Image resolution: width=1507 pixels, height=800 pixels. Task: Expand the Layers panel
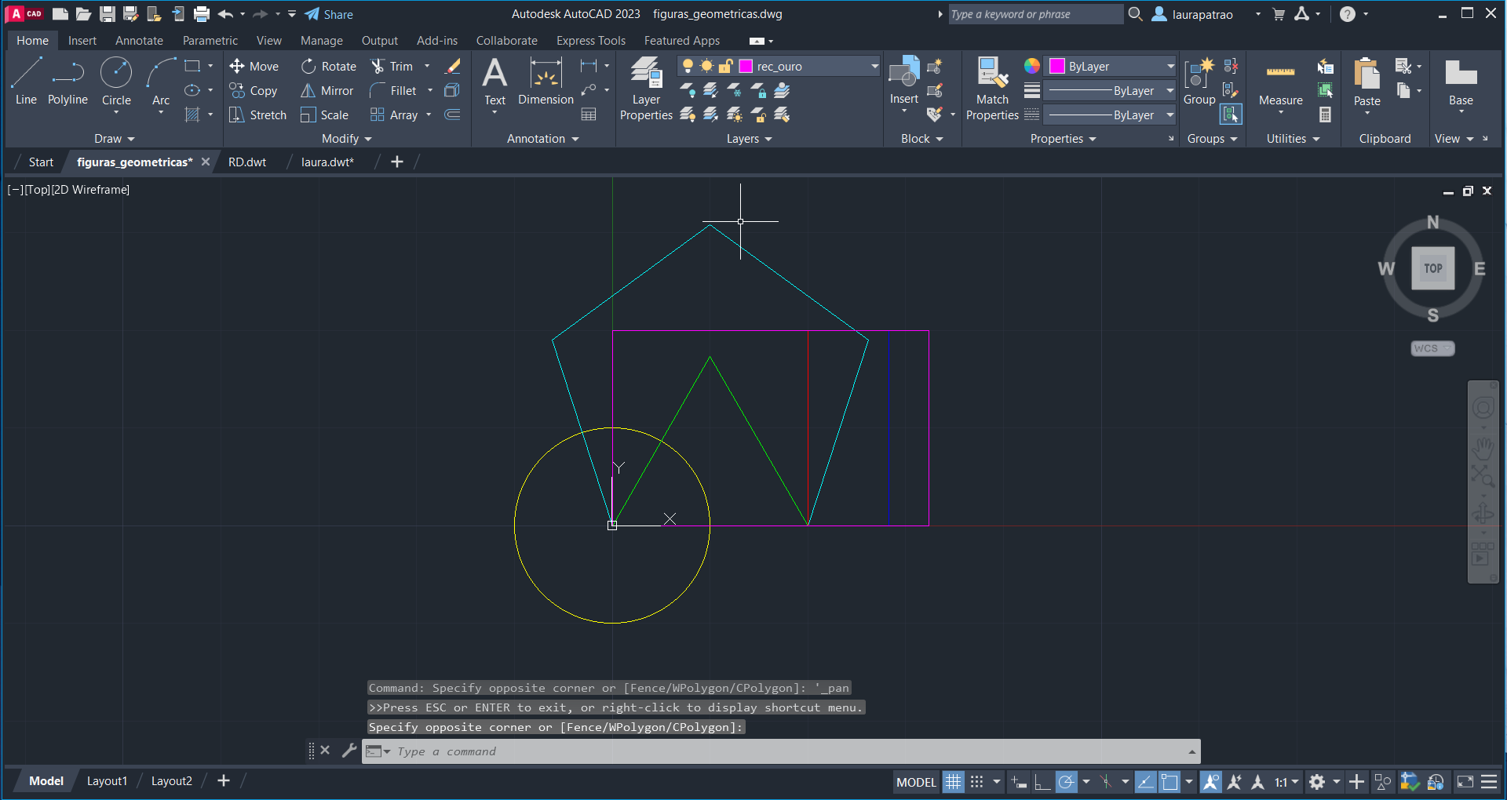(x=749, y=138)
